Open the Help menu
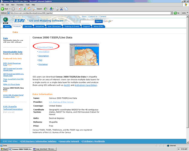Screen dimensions: 189x151 click(x=33, y=5)
